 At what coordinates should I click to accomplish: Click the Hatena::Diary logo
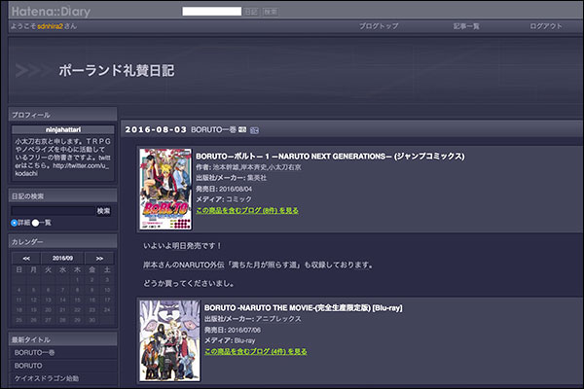click(x=48, y=12)
